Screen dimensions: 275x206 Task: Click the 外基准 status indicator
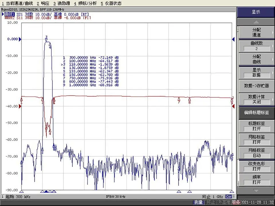tap(224, 203)
